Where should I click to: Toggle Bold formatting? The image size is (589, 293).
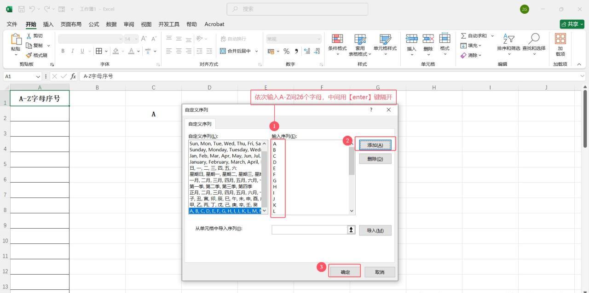pos(63,51)
